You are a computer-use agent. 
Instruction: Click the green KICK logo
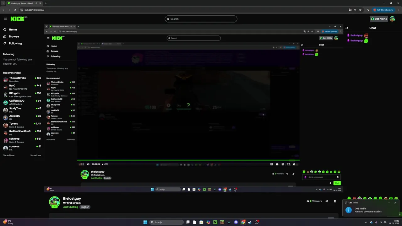(x=19, y=19)
